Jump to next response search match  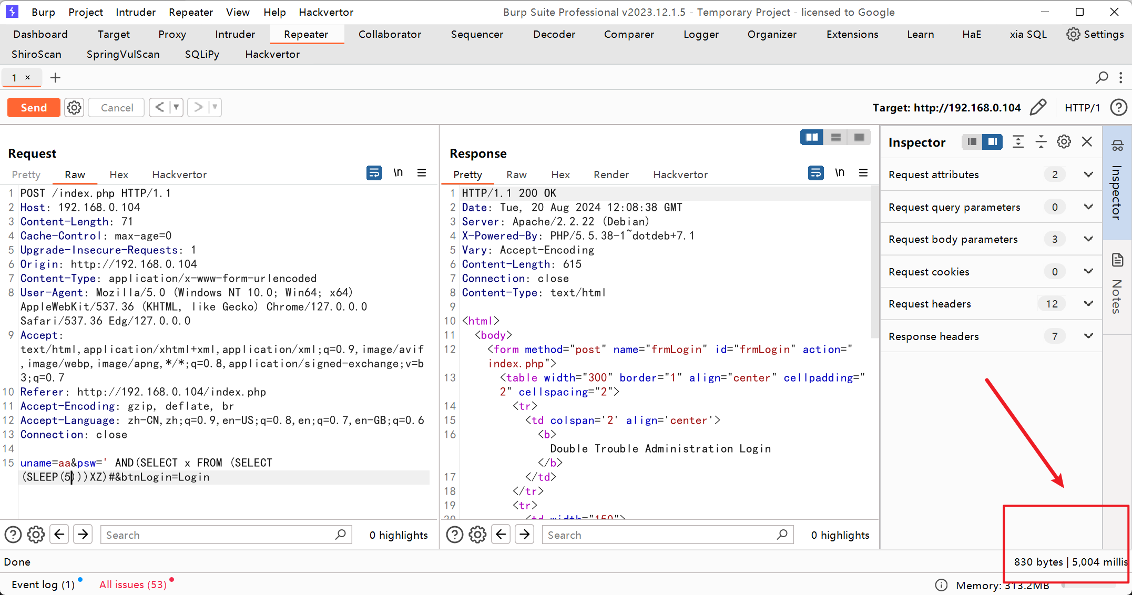pos(525,535)
